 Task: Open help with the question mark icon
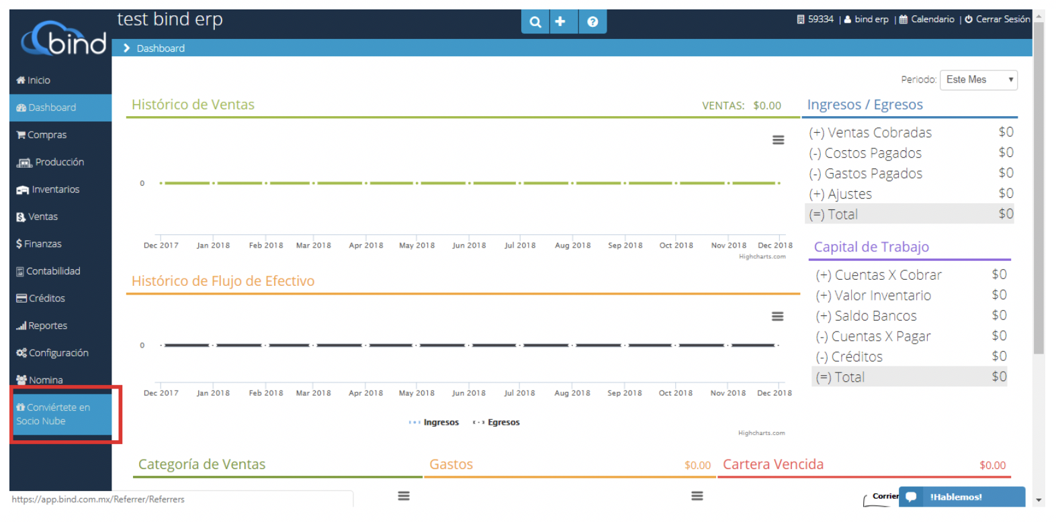592,21
